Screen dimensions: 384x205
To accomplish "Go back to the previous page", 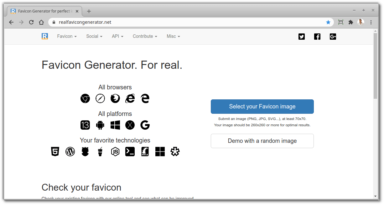I will (x=11, y=22).
